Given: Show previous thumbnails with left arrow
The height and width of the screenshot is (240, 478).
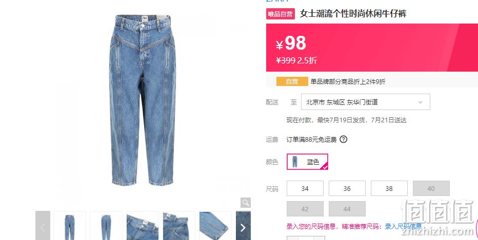Looking at the screenshot, I should [x=43, y=228].
